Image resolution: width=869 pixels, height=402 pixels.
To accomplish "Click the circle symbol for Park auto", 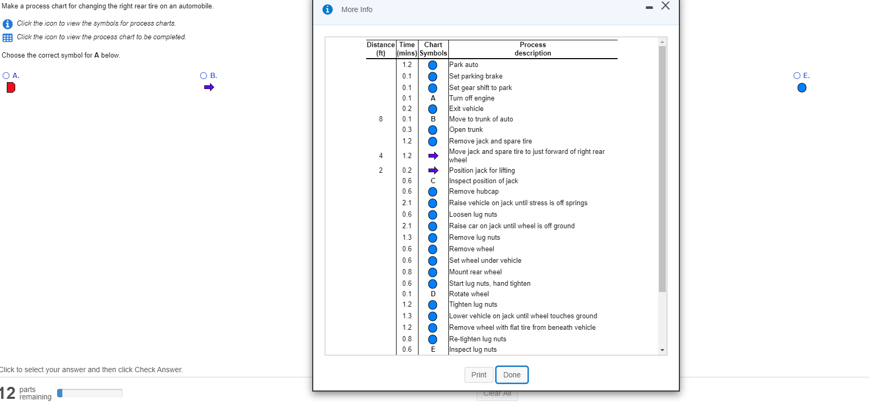I will (x=433, y=65).
